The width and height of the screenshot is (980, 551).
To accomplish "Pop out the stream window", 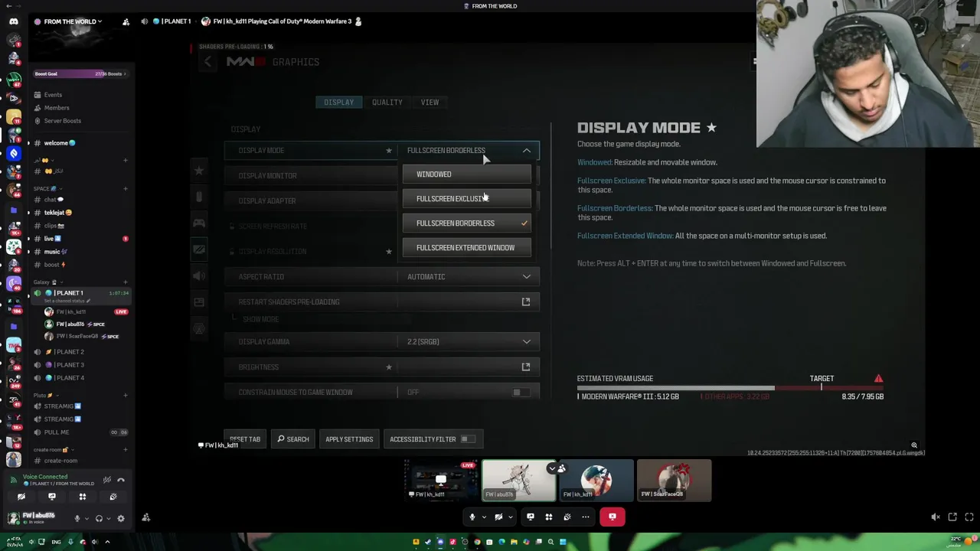I will (x=952, y=517).
